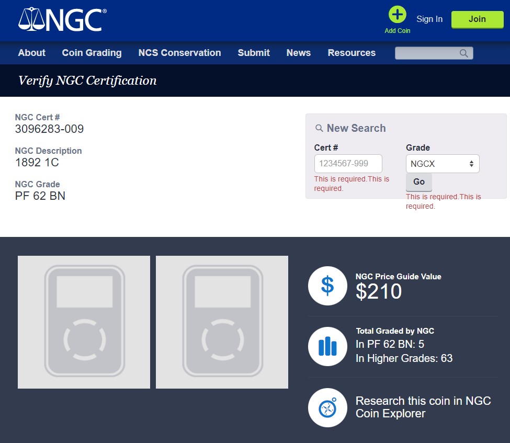
Task: Open the About menu
Action: point(31,53)
